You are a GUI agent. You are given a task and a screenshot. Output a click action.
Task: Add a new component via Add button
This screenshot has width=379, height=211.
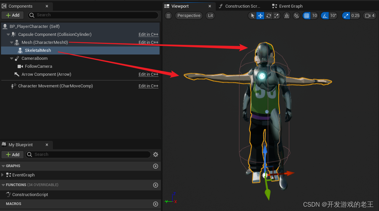[13, 15]
